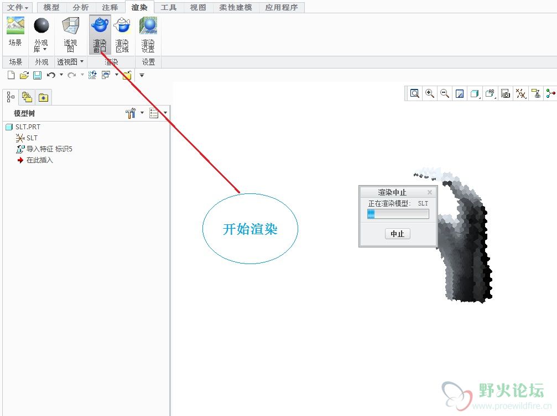
Task: Open the undo history dropdown arrow
Action: coord(61,75)
